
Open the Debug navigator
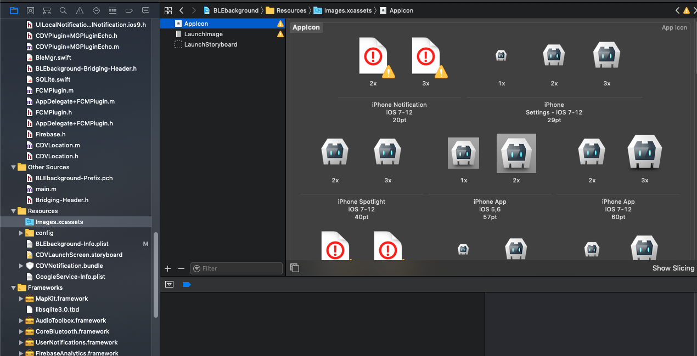coord(113,10)
